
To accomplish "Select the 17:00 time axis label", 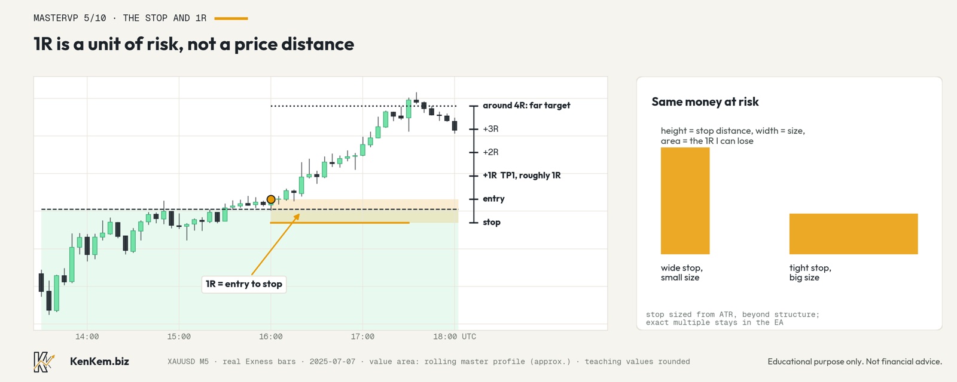I will 362,337.
